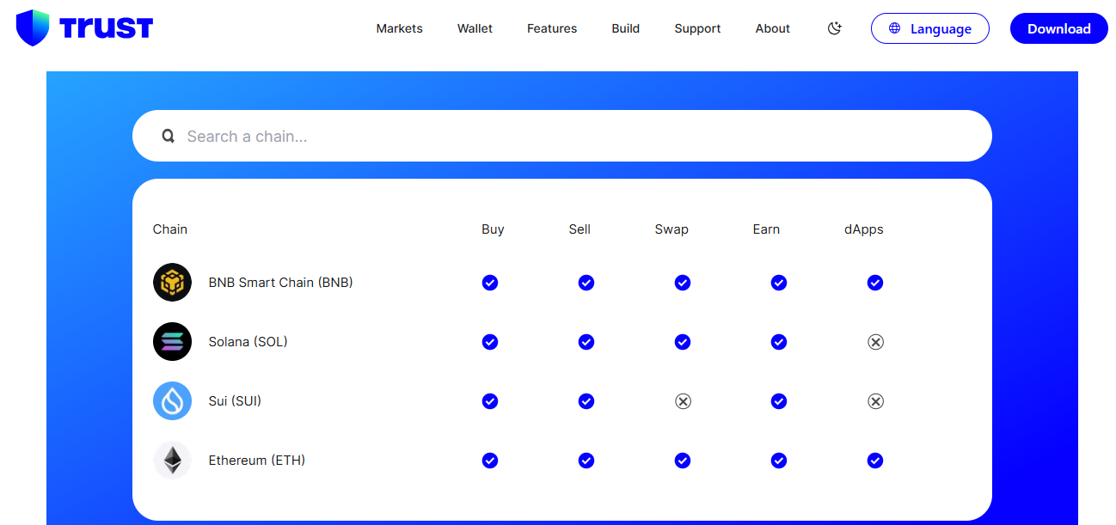
Task: Click Sui (SUI) name
Action: tap(235, 400)
